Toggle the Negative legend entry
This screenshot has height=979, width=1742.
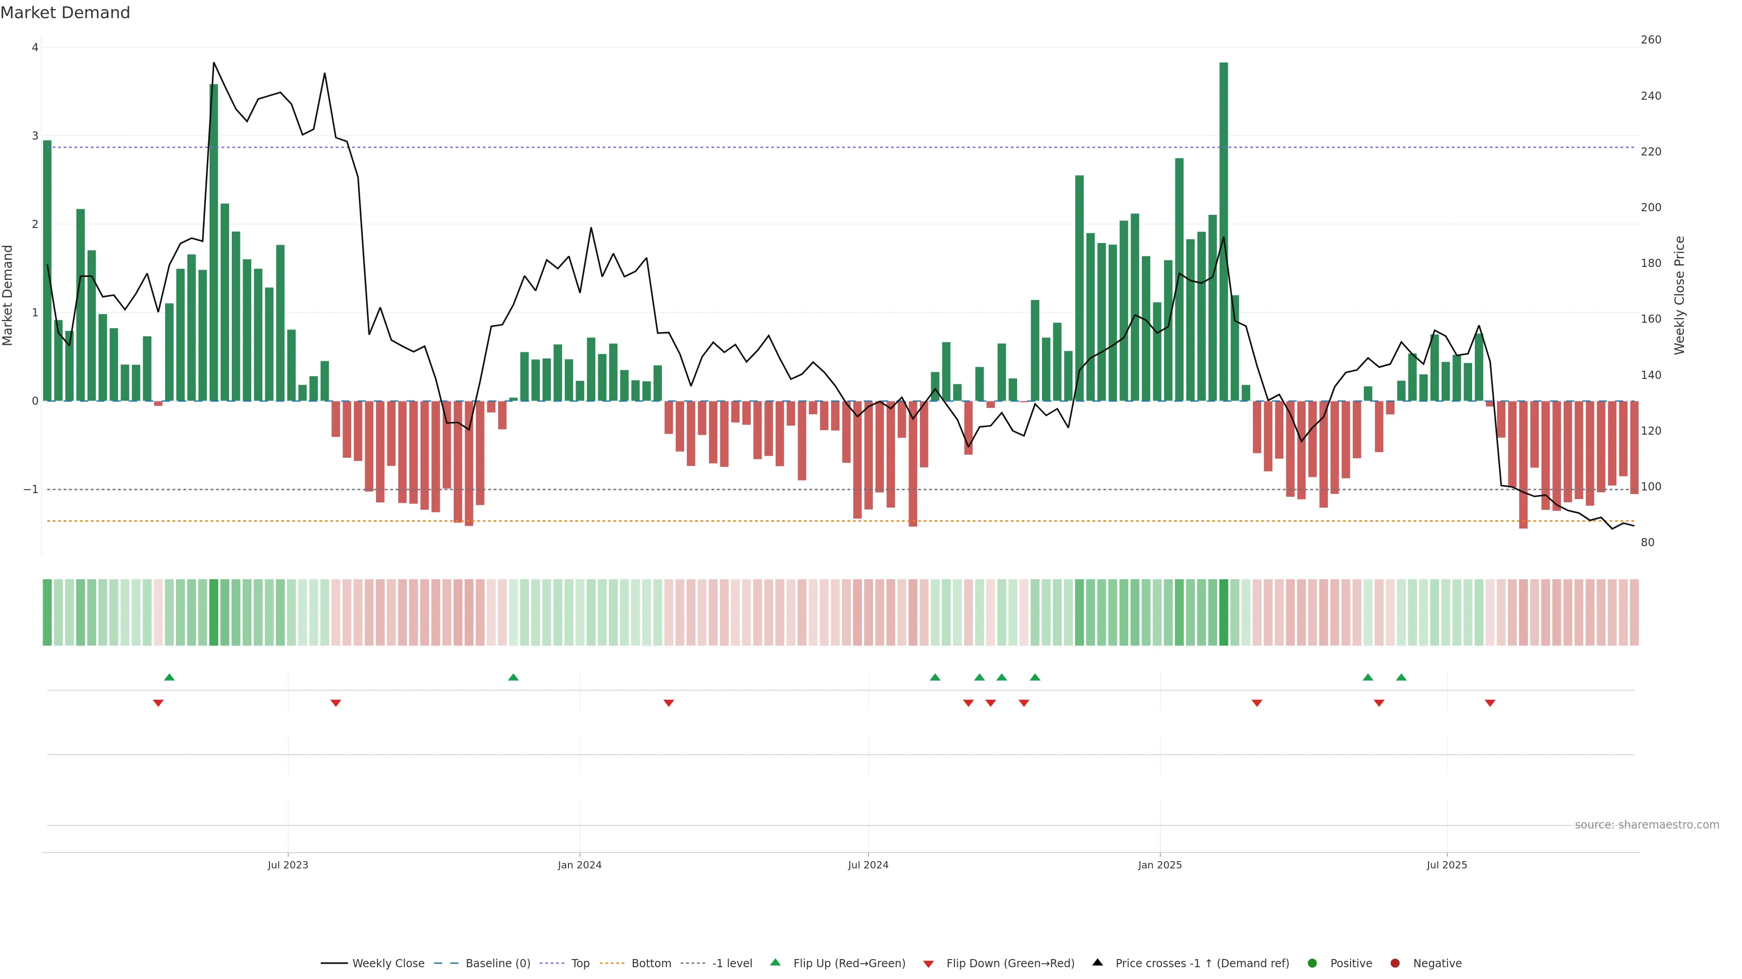tap(1437, 963)
